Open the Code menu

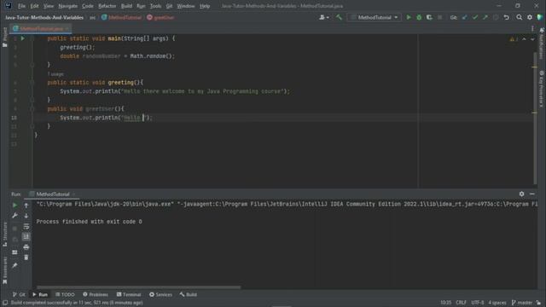[88, 6]
